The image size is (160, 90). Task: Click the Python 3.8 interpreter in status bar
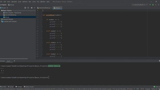point(154,89)
